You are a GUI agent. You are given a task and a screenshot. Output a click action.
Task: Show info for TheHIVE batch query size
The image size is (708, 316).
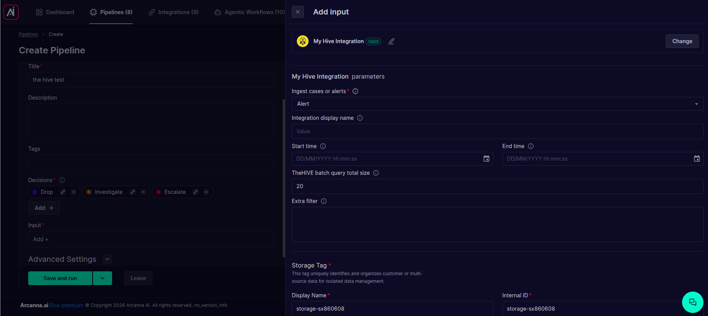pyautogui.click(x=376, y=173)
